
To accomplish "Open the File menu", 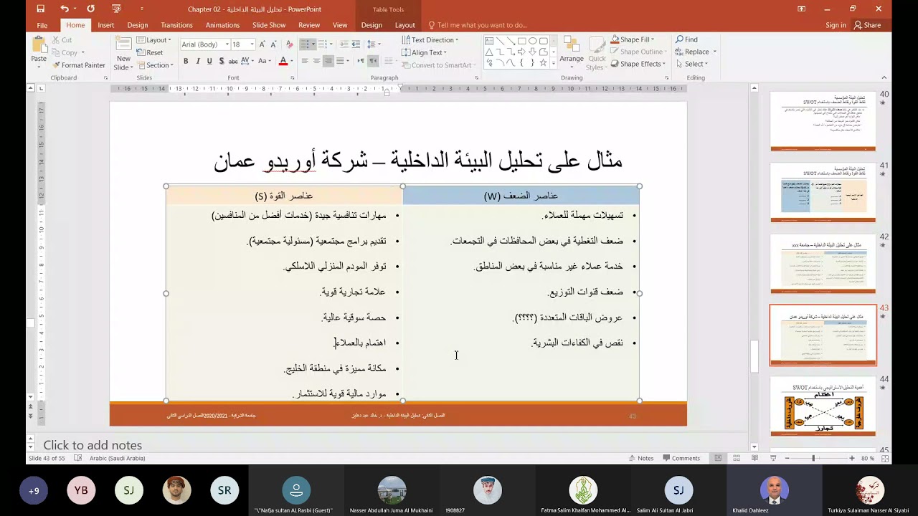I will click(42, 25).
